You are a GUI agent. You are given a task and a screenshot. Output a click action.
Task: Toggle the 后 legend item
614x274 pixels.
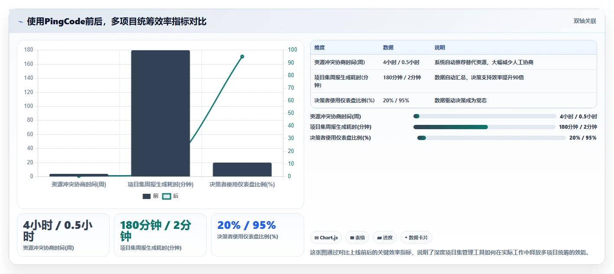[170, 196]
